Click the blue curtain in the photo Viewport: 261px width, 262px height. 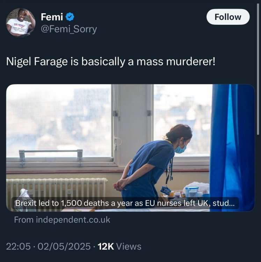pyautogui.click(x=232, y=147)
